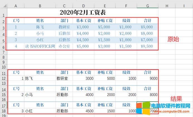Click the red 原始 label
193x117 pixels.
(x=173, y=39)
